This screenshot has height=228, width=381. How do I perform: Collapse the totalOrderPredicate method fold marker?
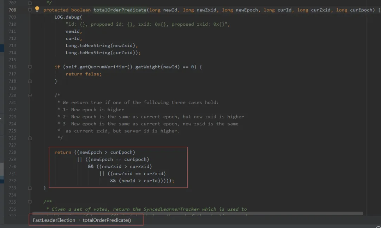[x=30, y=10]
